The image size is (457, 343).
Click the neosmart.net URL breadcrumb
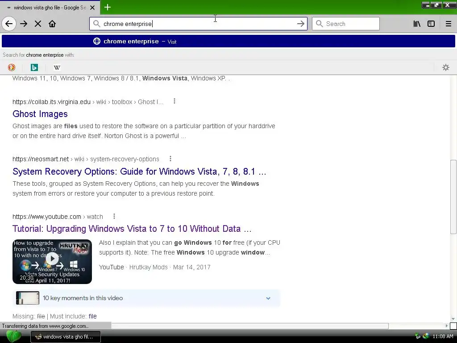coord(86,159)
